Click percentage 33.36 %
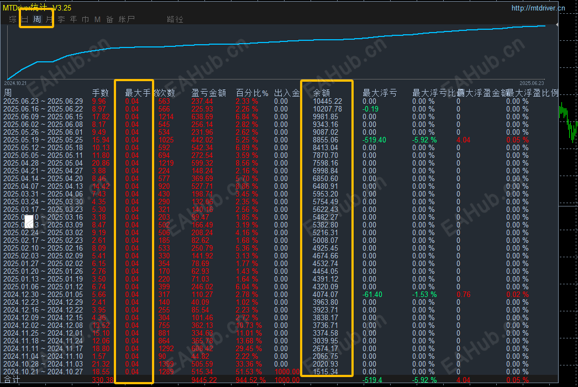The width and height of the screenshot is (578, 387). point(249,364)
